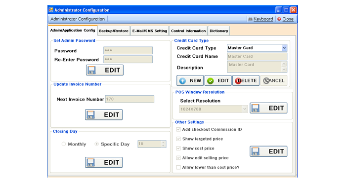Click green checkmark icon on credit card EDIT
The image size is (346, 183).
pyautogui.click(x=211, y=81)
